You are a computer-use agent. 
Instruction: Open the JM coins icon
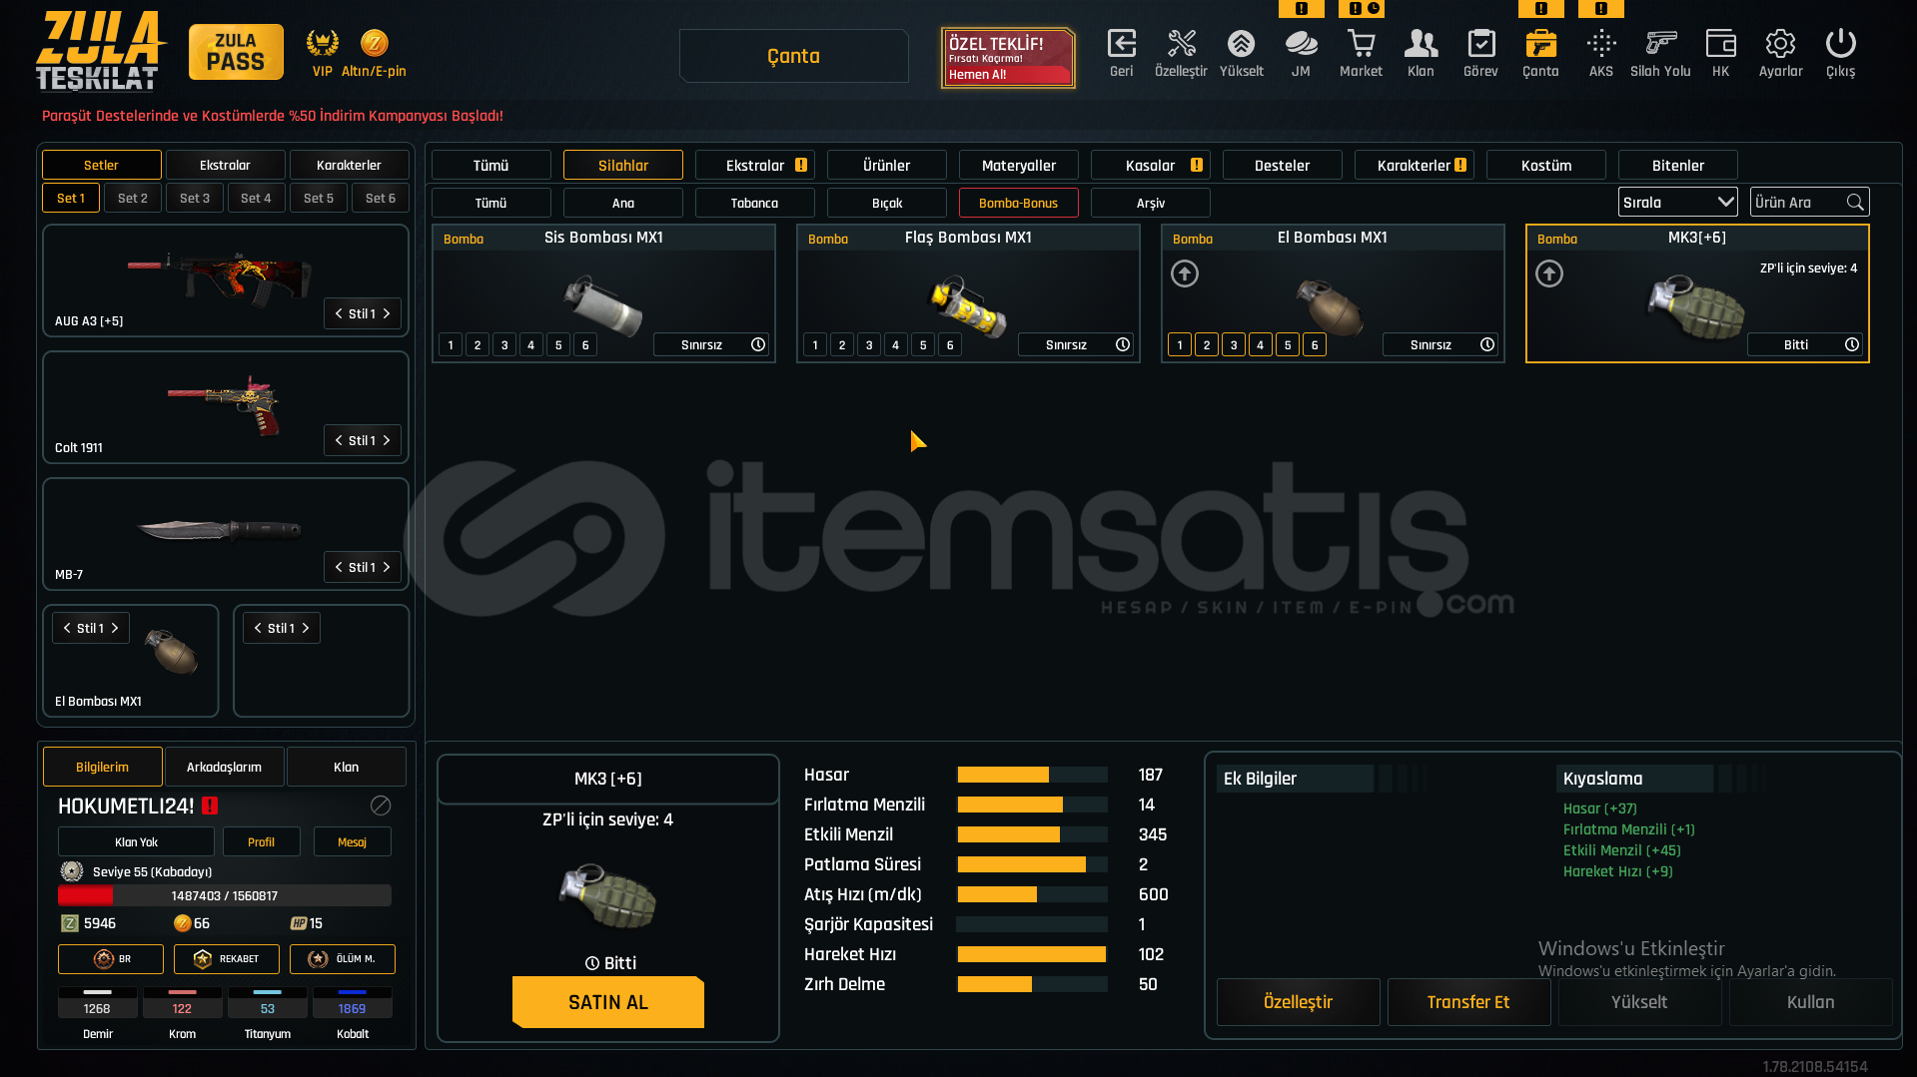1301,44
